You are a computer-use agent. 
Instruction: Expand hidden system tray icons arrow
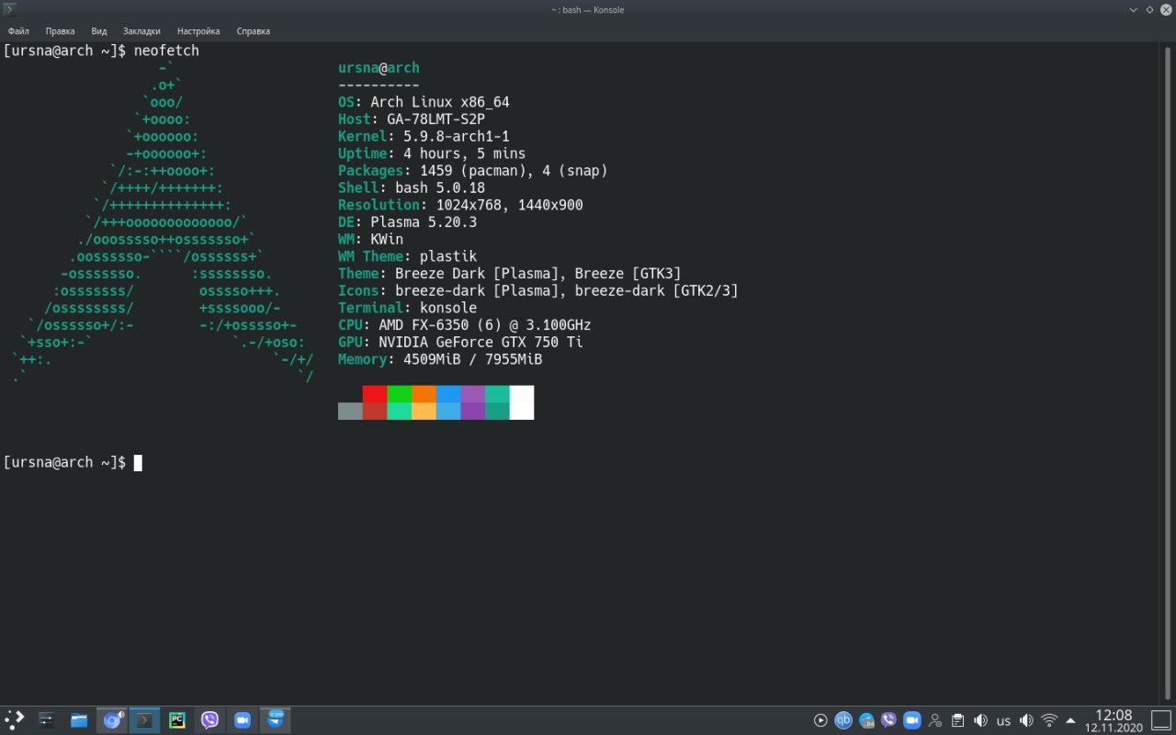1071,721
